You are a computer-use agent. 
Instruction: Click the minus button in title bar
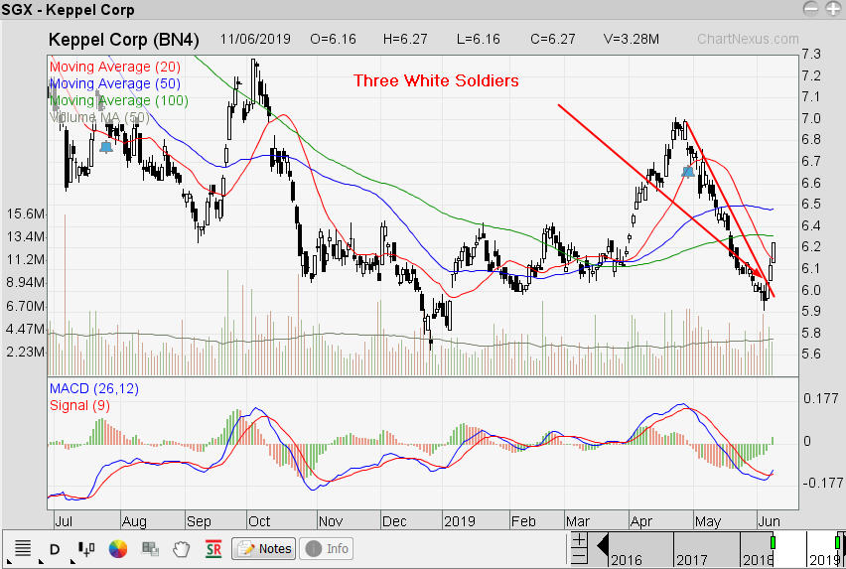811,8
